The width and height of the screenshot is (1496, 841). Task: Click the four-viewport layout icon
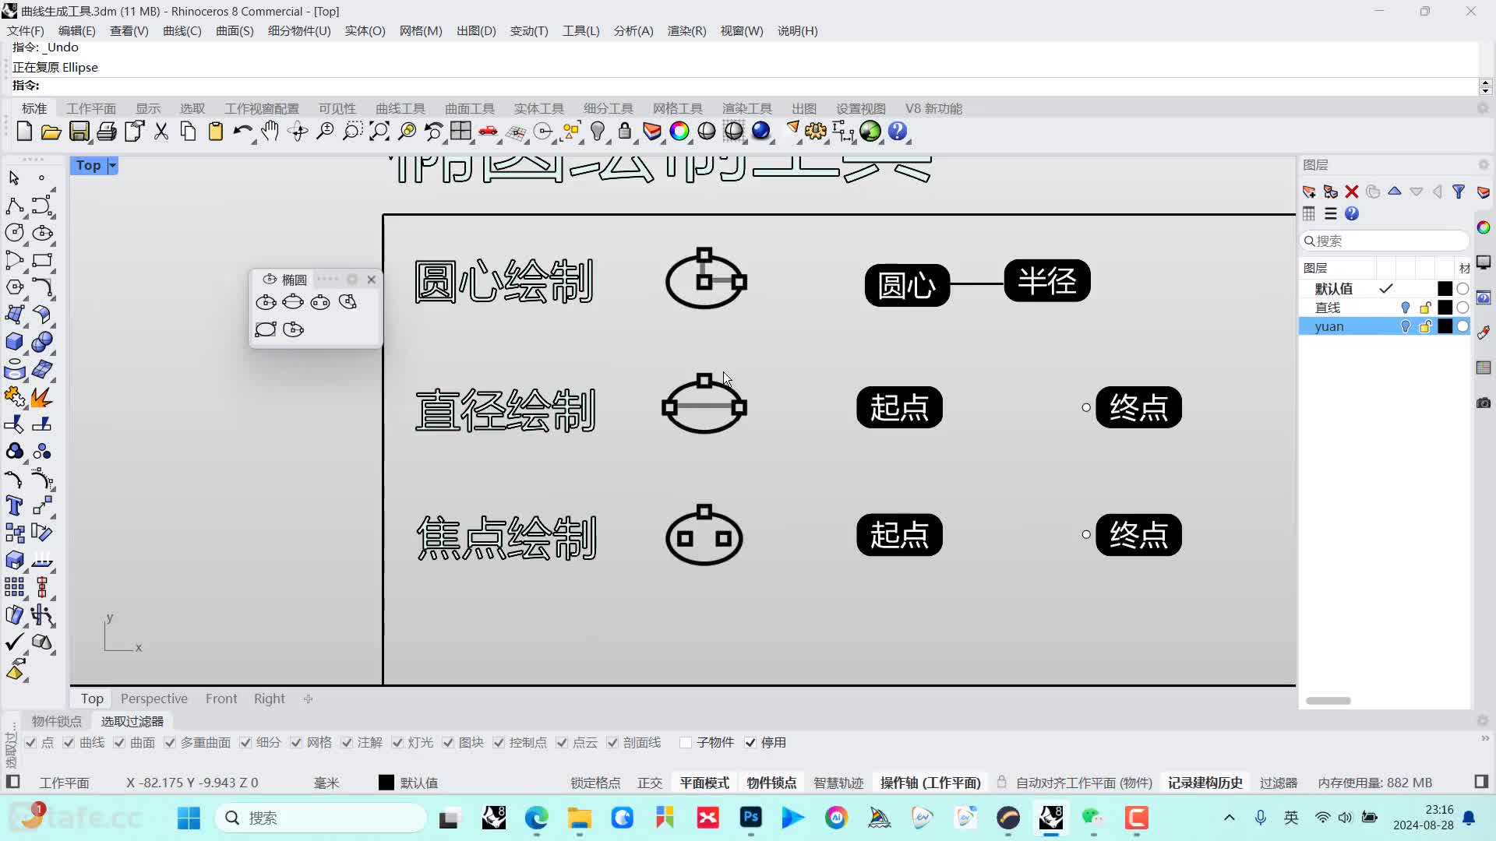(x=460, y=132)
